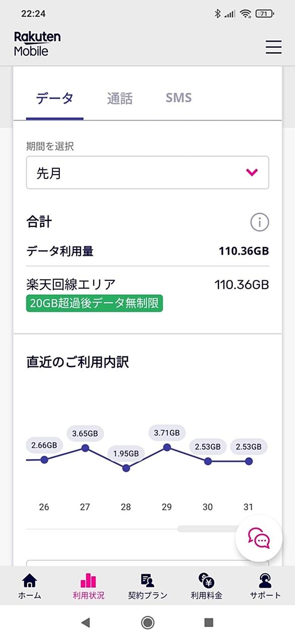Select the データ tab

55,98
